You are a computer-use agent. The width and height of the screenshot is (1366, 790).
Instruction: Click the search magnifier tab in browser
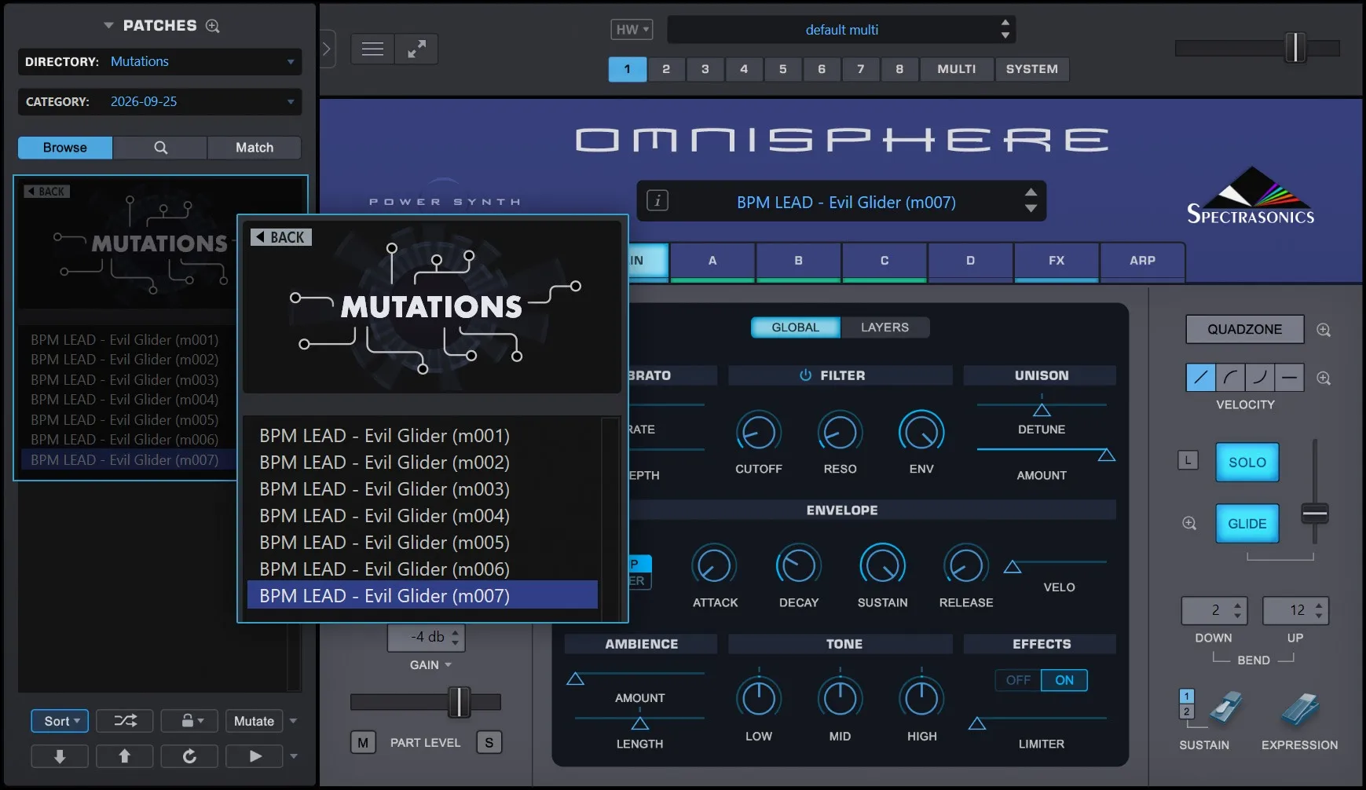coord(160,148)
